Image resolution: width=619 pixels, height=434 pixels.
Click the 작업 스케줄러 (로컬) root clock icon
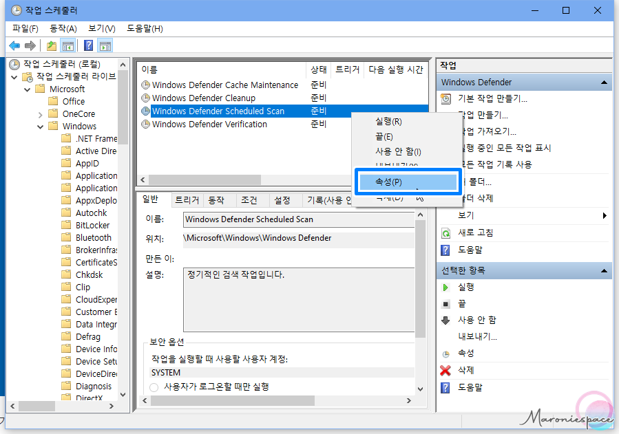coord(14,64)
